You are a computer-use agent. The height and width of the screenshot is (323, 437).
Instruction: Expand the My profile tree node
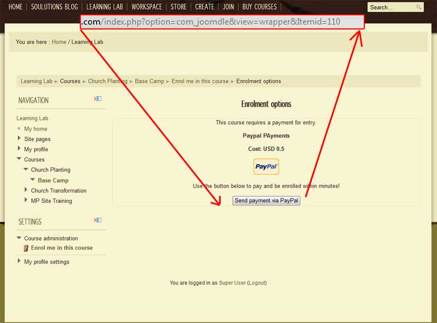pos(20,149)
